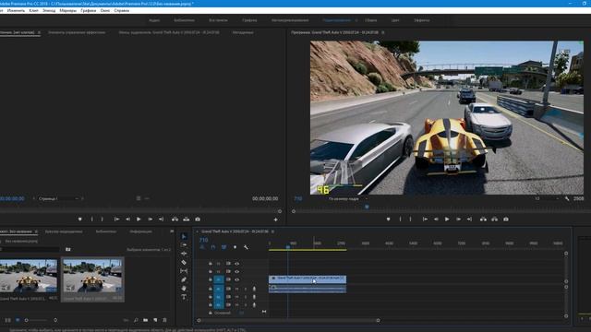Select the Ripple Edit tool
The width and height of the screenshot is (591, 332).
[x=184, y=254]
